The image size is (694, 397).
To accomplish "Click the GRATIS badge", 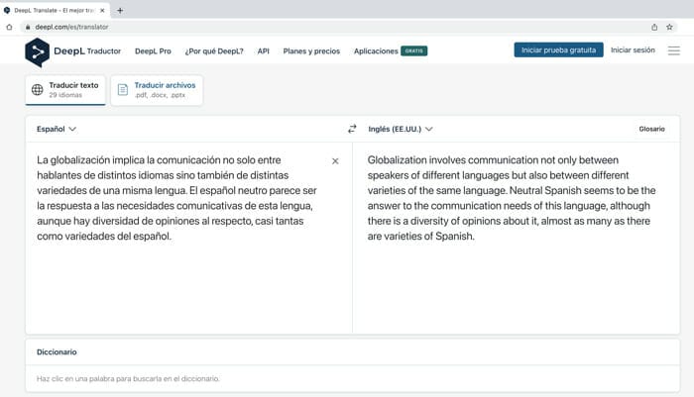I will [413, 50].
